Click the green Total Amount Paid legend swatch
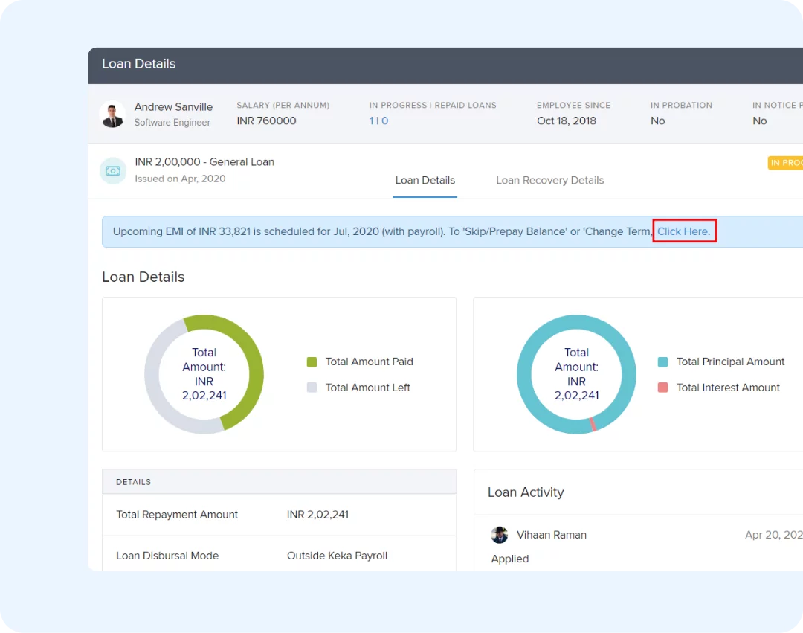This screenshot has height=633, width=803. coord(312,362)
